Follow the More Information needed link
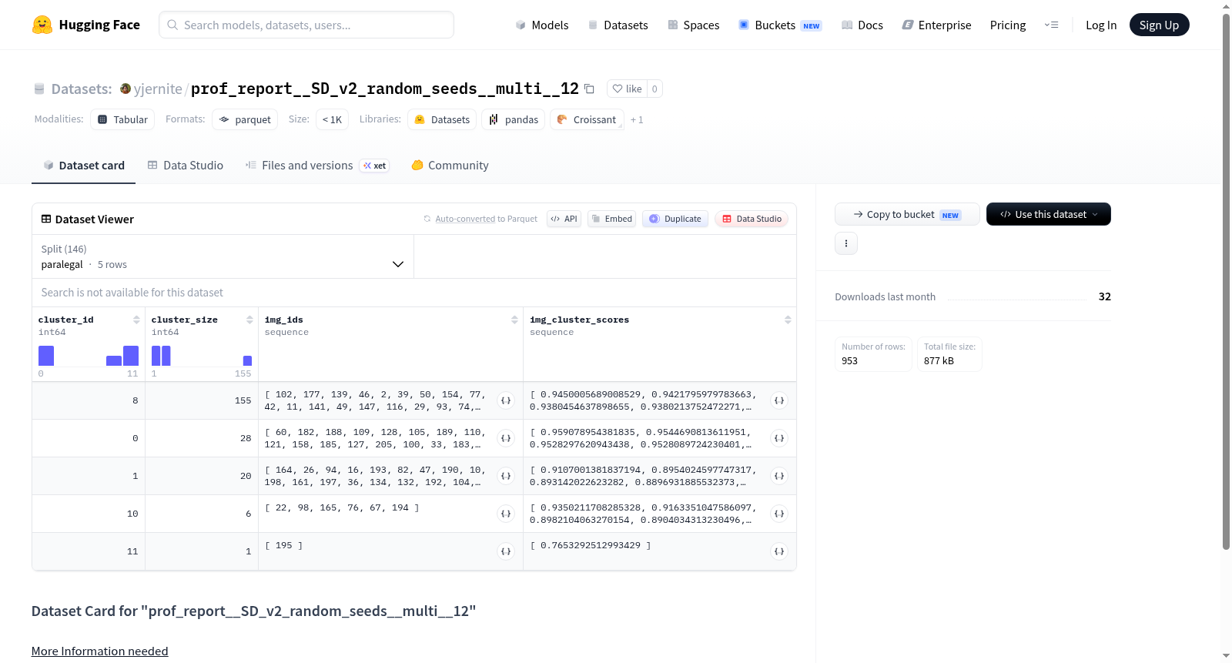 tap(99, 651)
